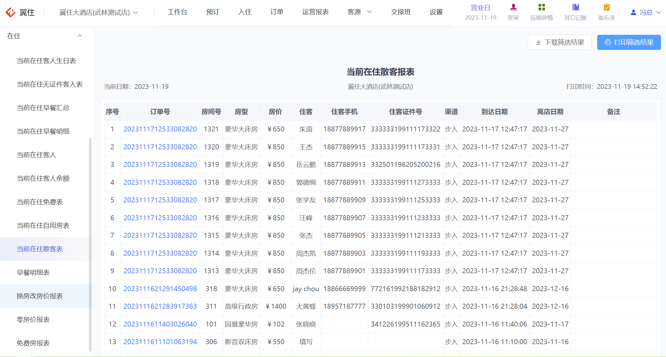Click the user avatar icon beside 冯总
This screenshot has width=666, height=357.
633,12
